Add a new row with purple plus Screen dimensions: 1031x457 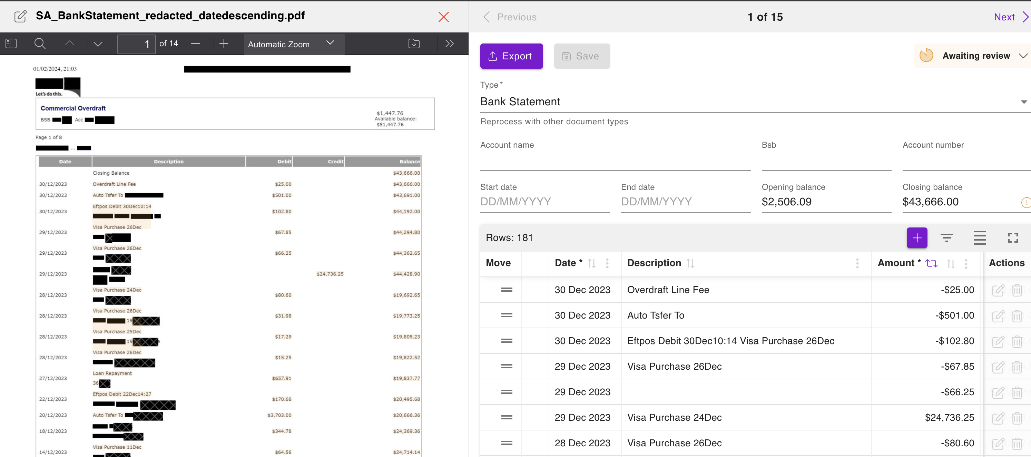coord(916,238)
